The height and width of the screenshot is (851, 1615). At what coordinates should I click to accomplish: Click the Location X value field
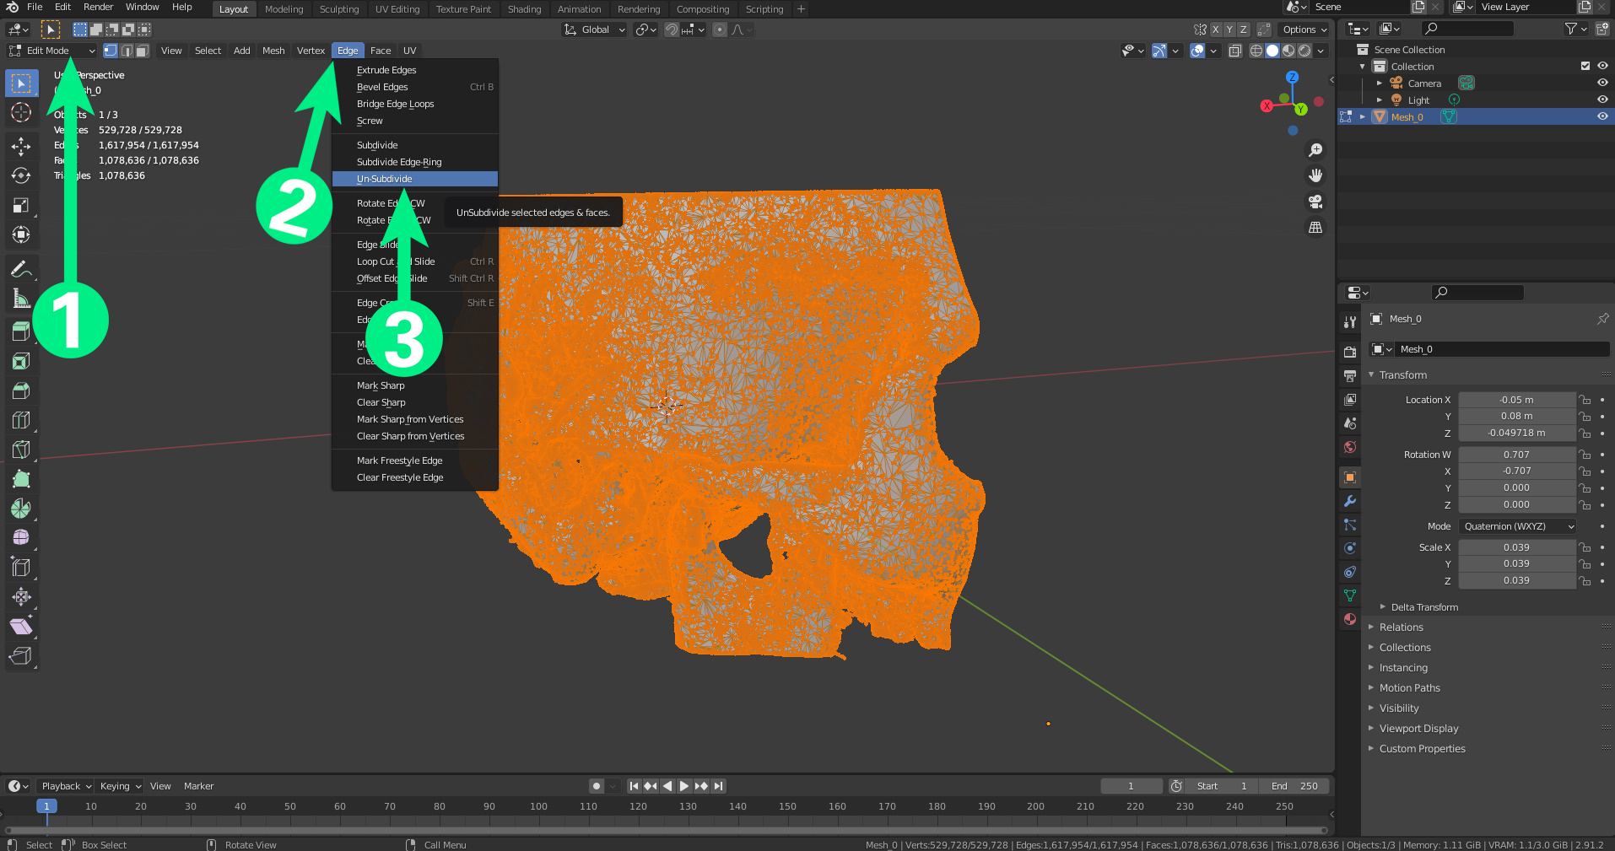click(1516, 400)
